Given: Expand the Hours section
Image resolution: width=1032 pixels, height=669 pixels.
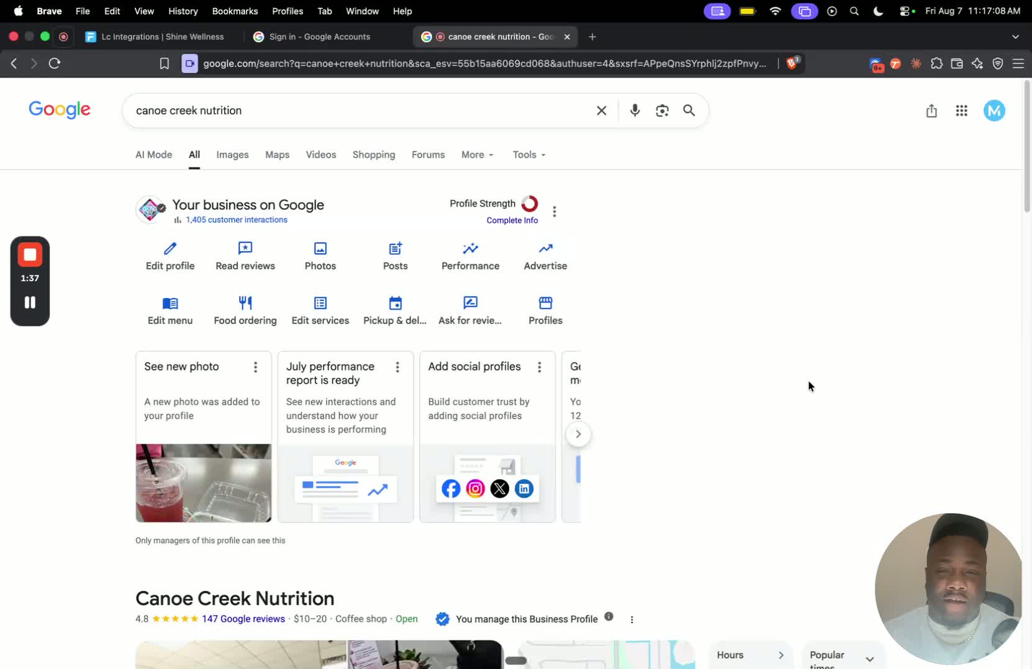Looking at the screenshot, I should pos(751,655).
